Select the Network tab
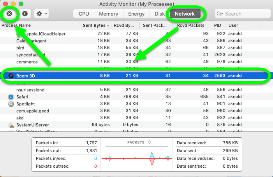The height and width of the screenshot is (177, 273). pyautogui.click(x=185, y=14)
